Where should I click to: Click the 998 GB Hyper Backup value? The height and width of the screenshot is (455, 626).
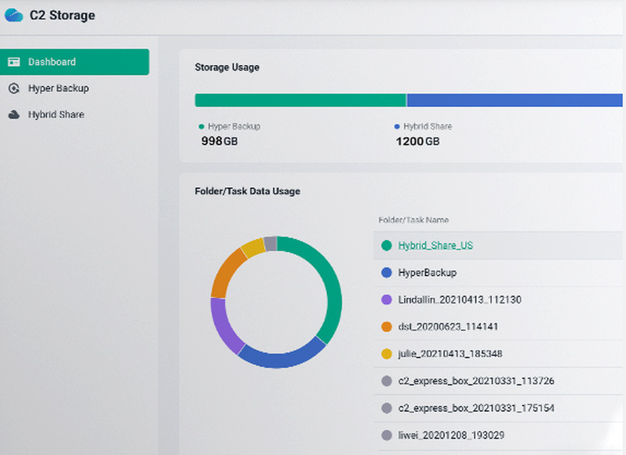(x=220, y=141)
